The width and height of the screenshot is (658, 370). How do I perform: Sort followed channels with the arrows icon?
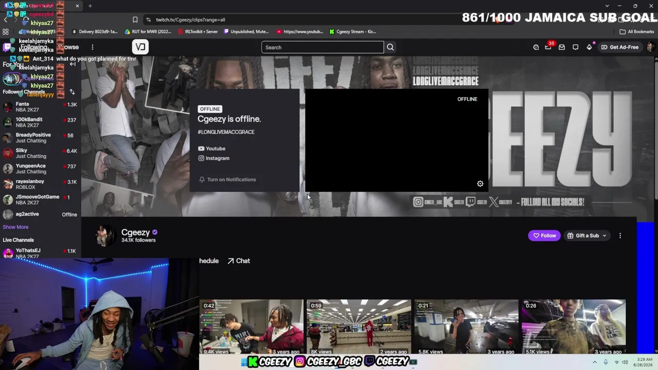pyautogui.click(x=72, y=92)
